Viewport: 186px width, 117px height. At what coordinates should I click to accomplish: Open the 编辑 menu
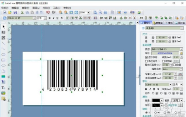(x=15, y=8)
